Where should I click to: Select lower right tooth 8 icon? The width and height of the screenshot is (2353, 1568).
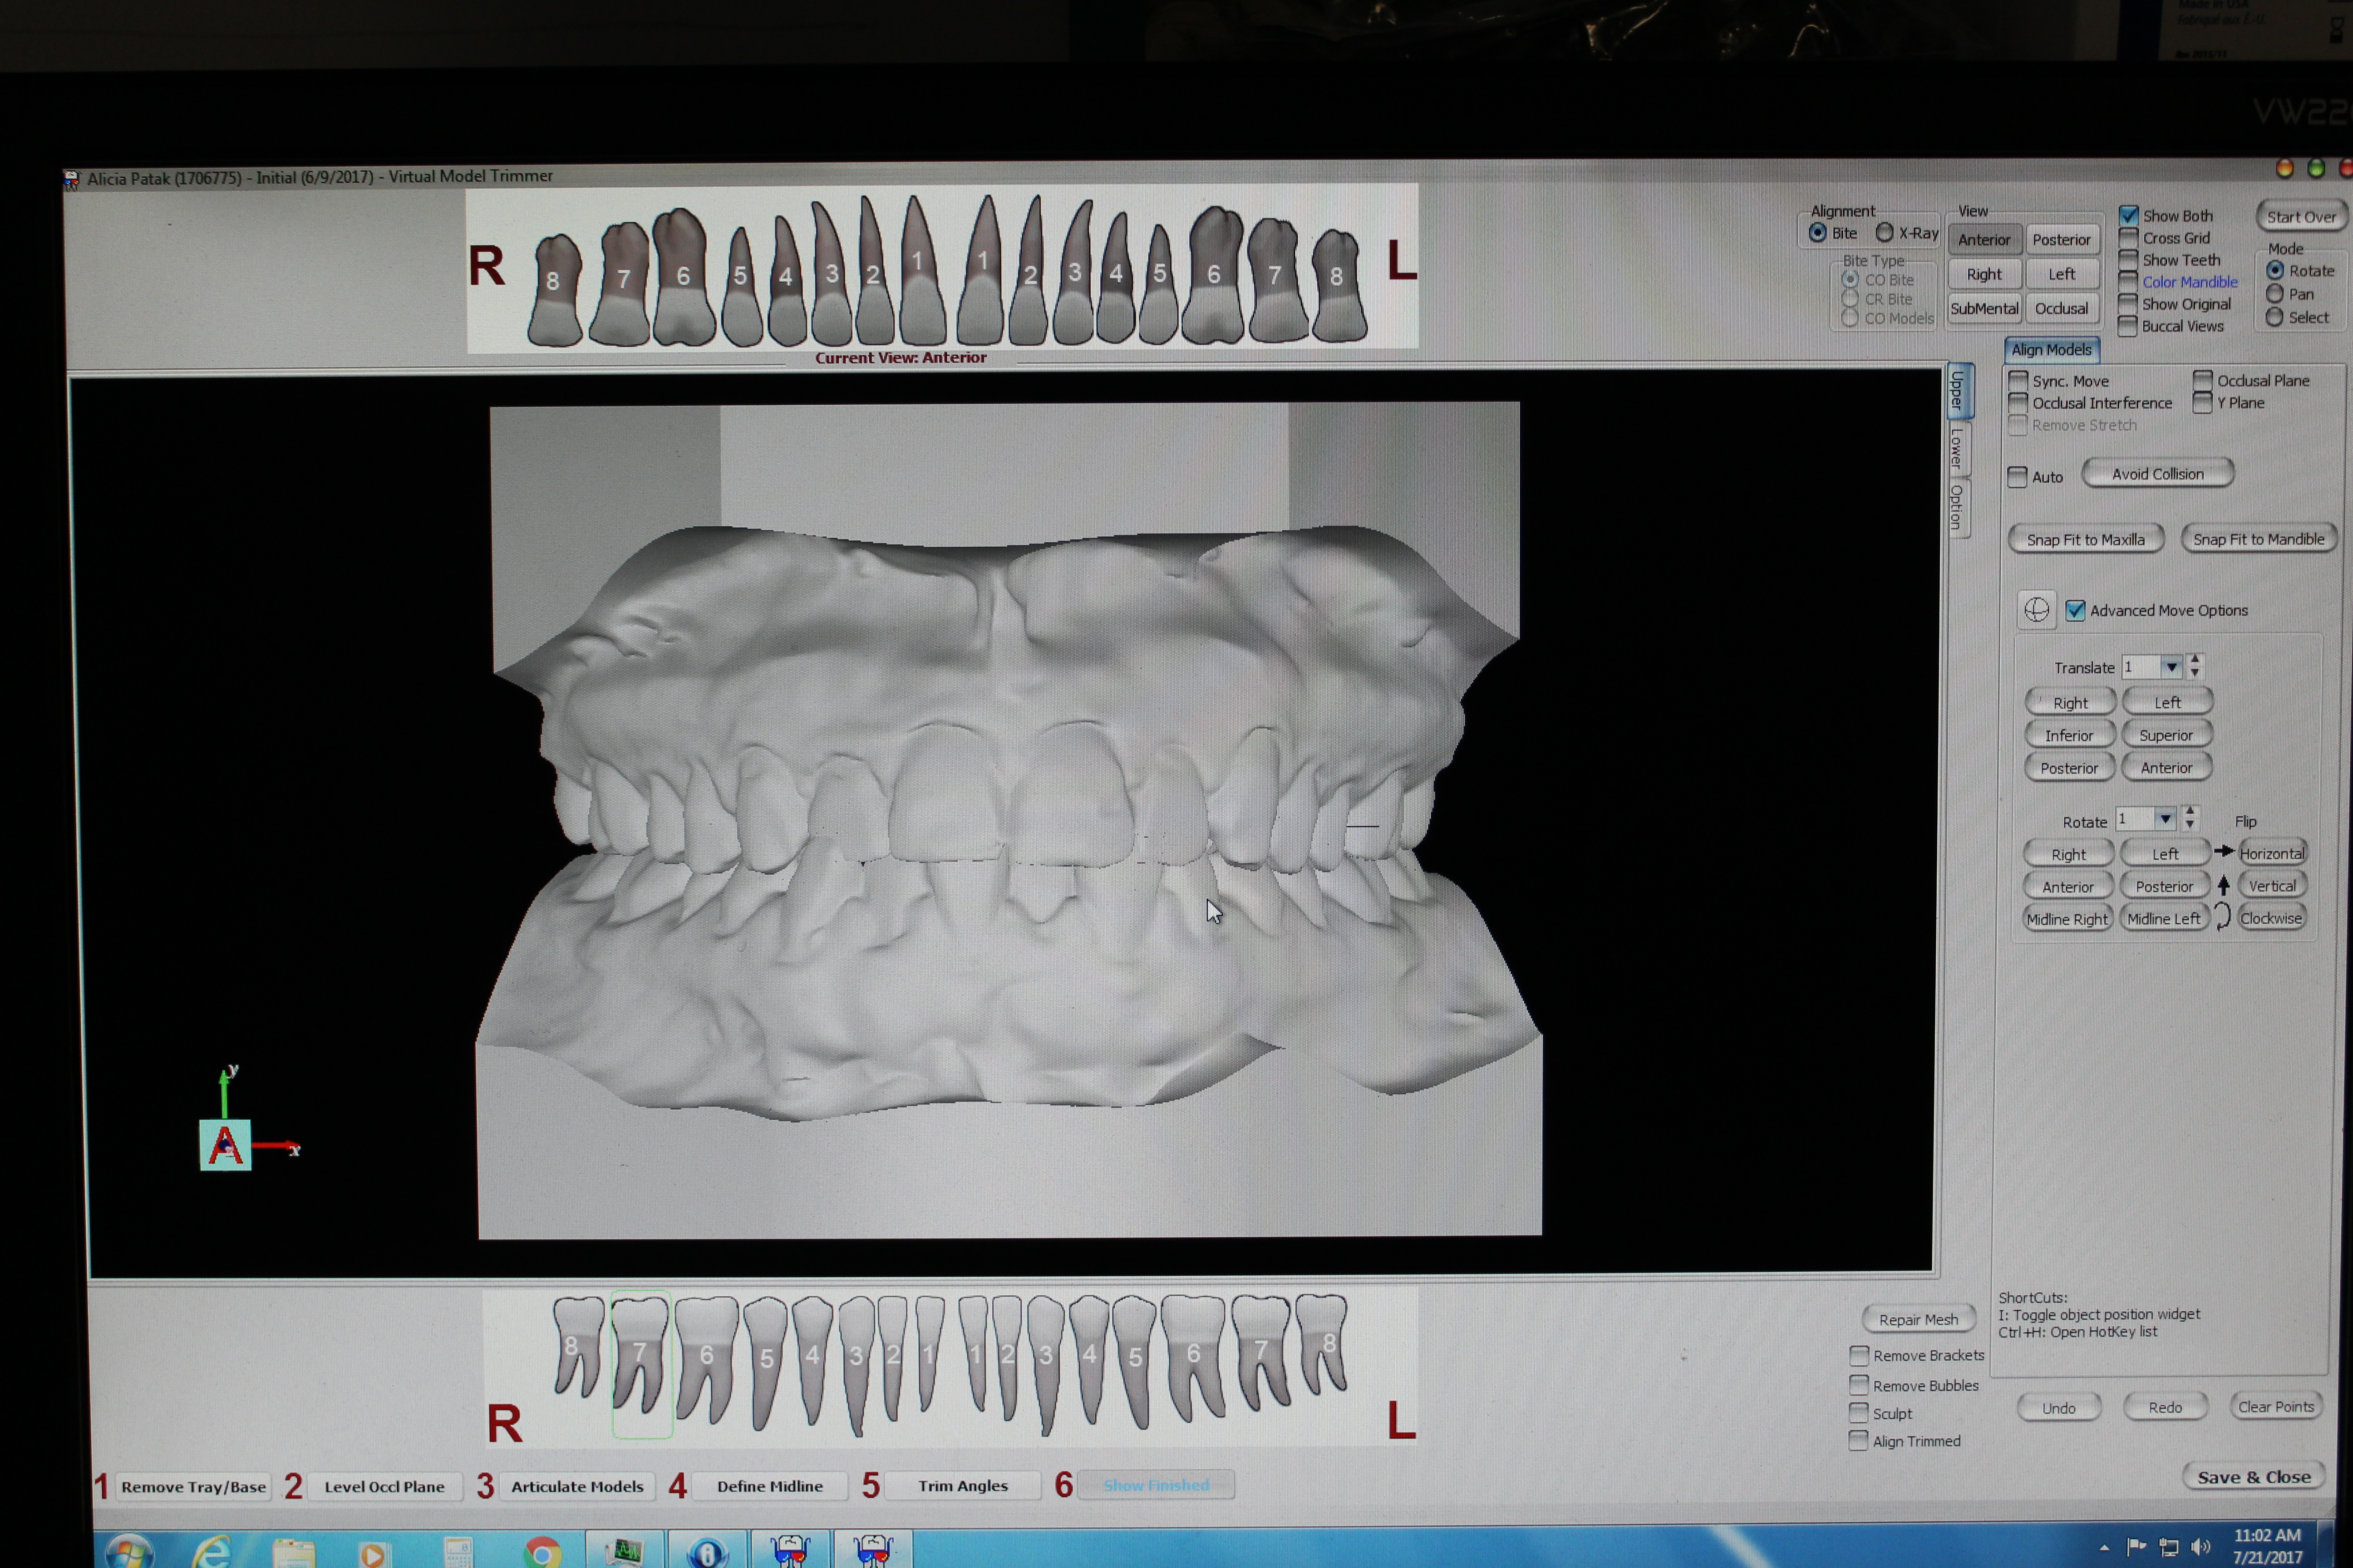coord(578,1346)
